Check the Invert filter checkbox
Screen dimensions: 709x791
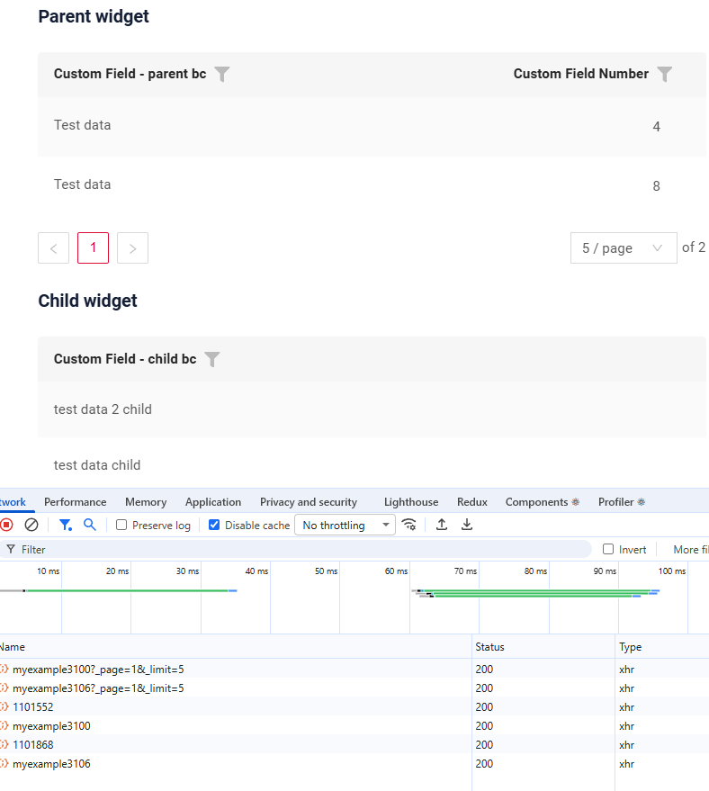click(608, 549)
